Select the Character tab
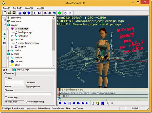Image resolution: width=152 pixels, height=113 pixels. pyautogui.click(x=9, y=73)
